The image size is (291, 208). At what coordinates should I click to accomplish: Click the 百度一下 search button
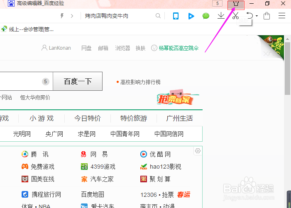(78, 81)
